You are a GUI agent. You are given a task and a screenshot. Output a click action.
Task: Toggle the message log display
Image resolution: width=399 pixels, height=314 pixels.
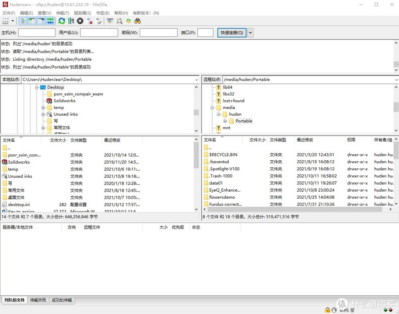coord(23,21)
